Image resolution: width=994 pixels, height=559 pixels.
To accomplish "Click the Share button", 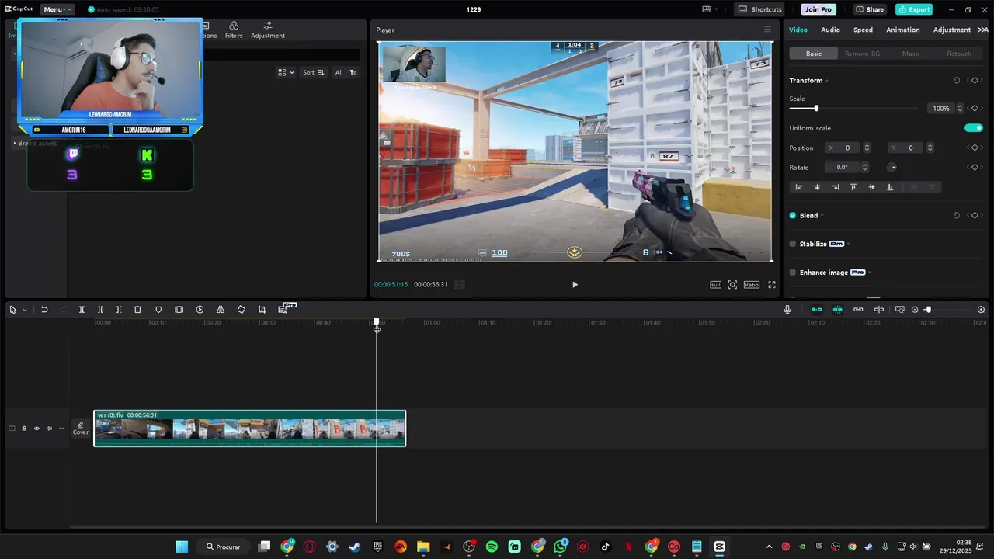I will click(870, 9).
